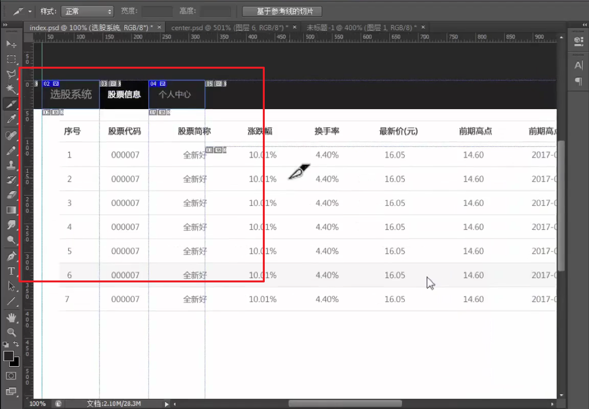Click the 文档:2.10M/28.3M status text
The height and width of the screenshot is (409, 589).
(114, 404)
